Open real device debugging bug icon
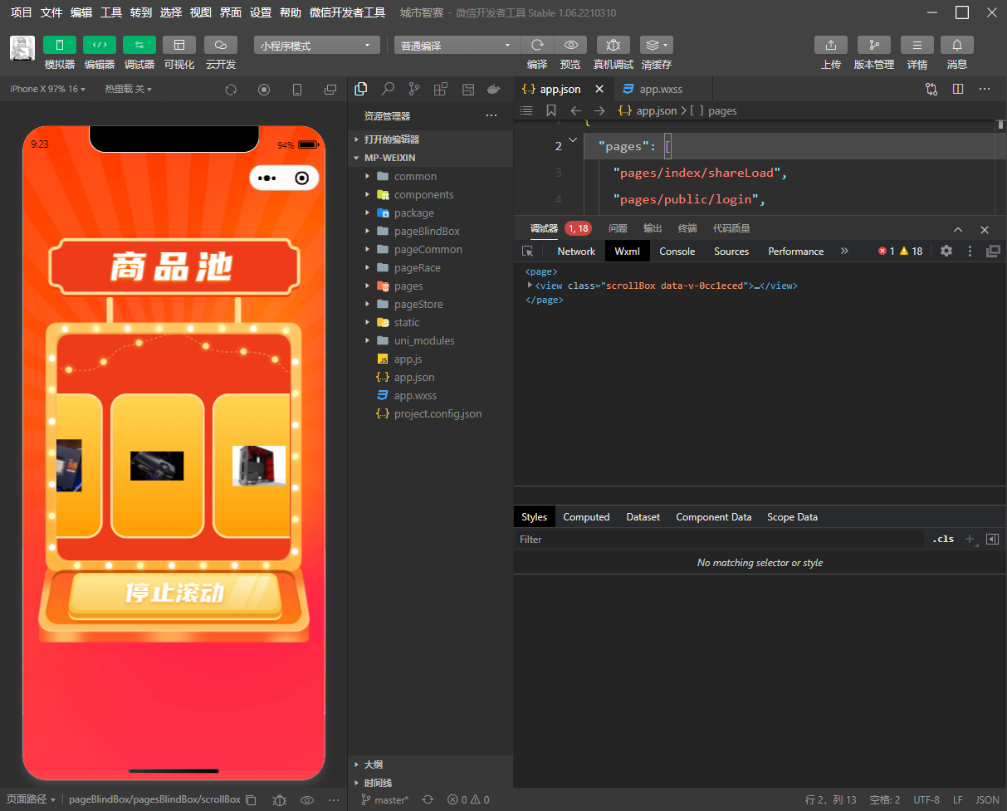This screenshot has height=811, width=1007. point(613,46)
